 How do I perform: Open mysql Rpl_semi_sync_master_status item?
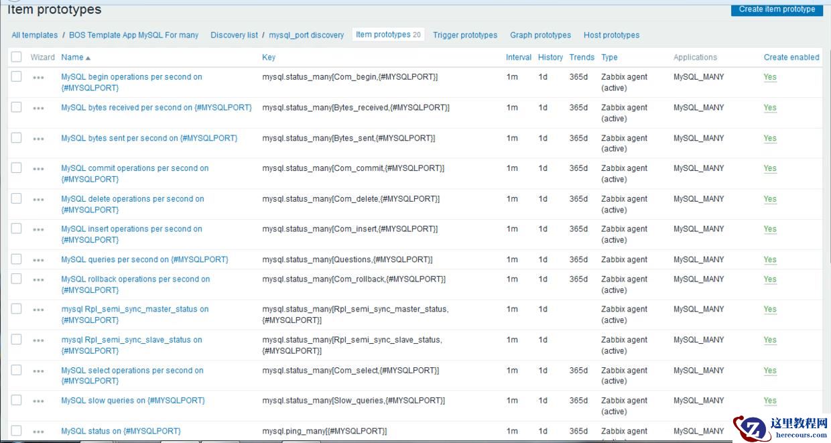click(135, 315)
